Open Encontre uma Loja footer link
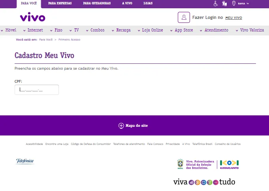Image resolution: width=269 pixels, height=191 pixels. [57, 144]
